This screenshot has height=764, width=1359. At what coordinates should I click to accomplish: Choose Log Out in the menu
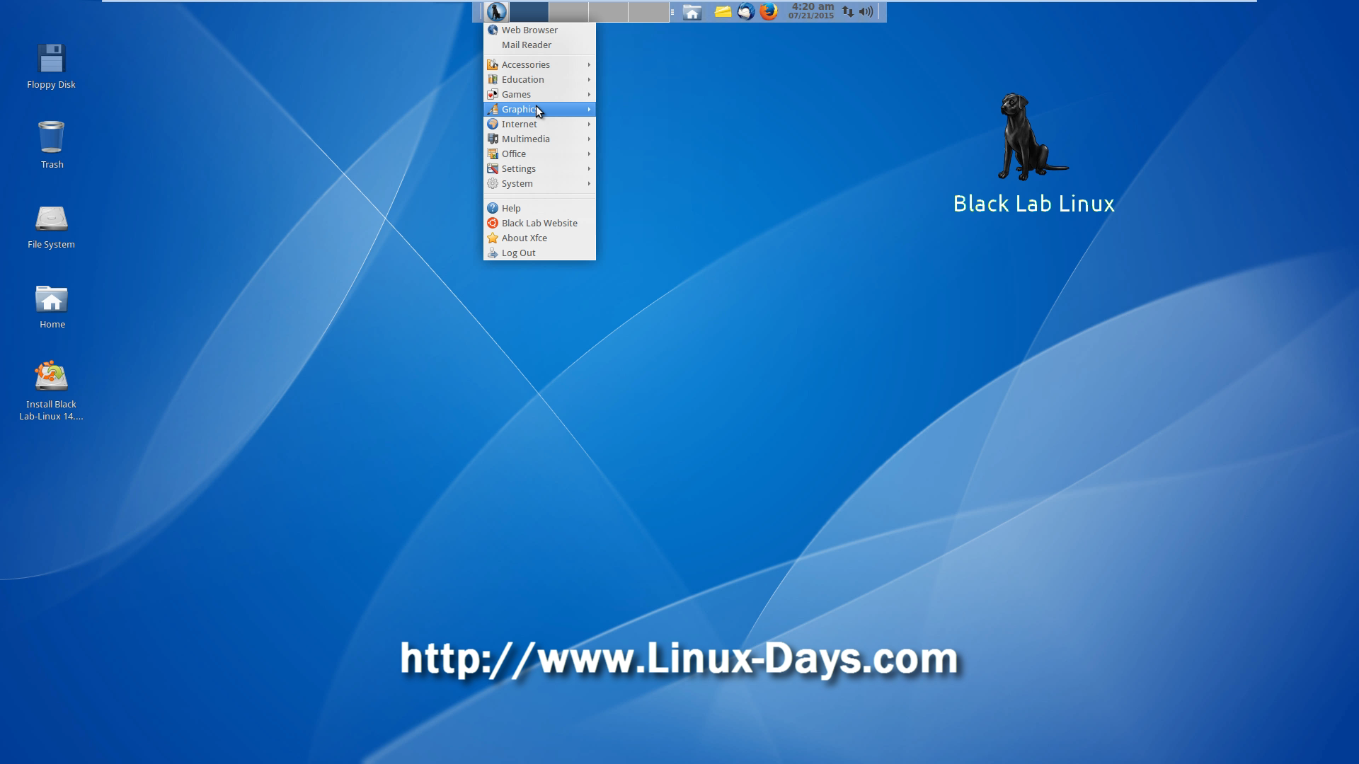pyautogui.click(x=539, y=253)
